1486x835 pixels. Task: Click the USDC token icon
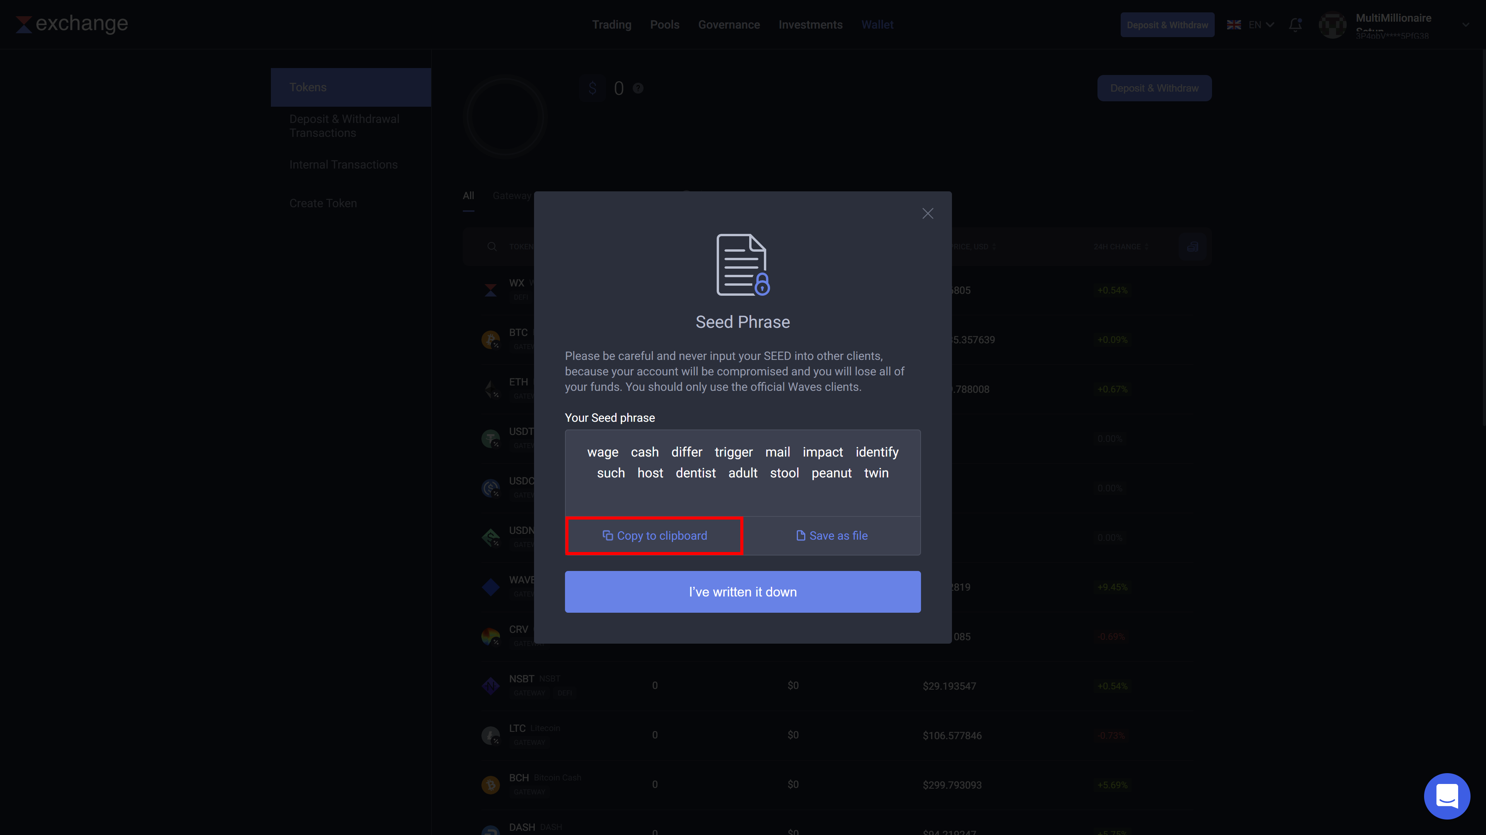point(490,488)
